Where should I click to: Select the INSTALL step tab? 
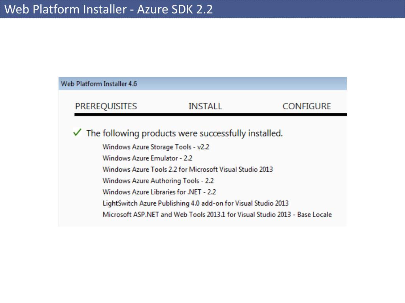[x=205, y=106]
